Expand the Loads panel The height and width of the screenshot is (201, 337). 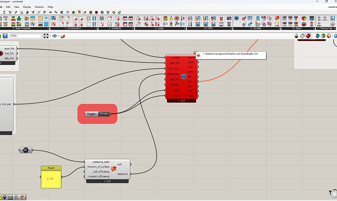pyautogui.click(x=185, y=28)
